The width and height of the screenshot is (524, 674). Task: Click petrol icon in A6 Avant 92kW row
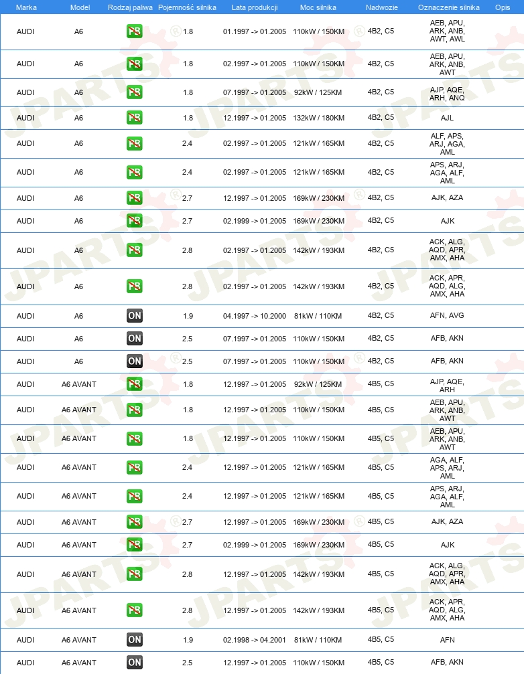[134, 384]
